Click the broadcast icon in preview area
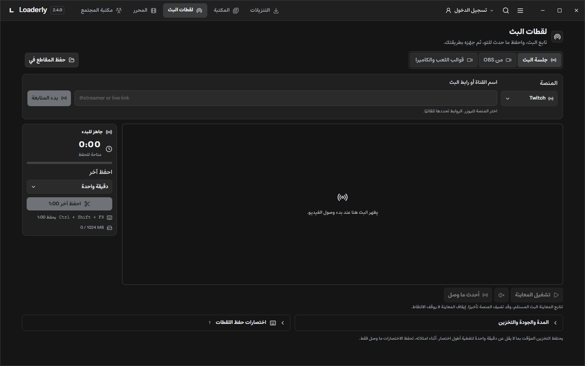 (343, 197)
